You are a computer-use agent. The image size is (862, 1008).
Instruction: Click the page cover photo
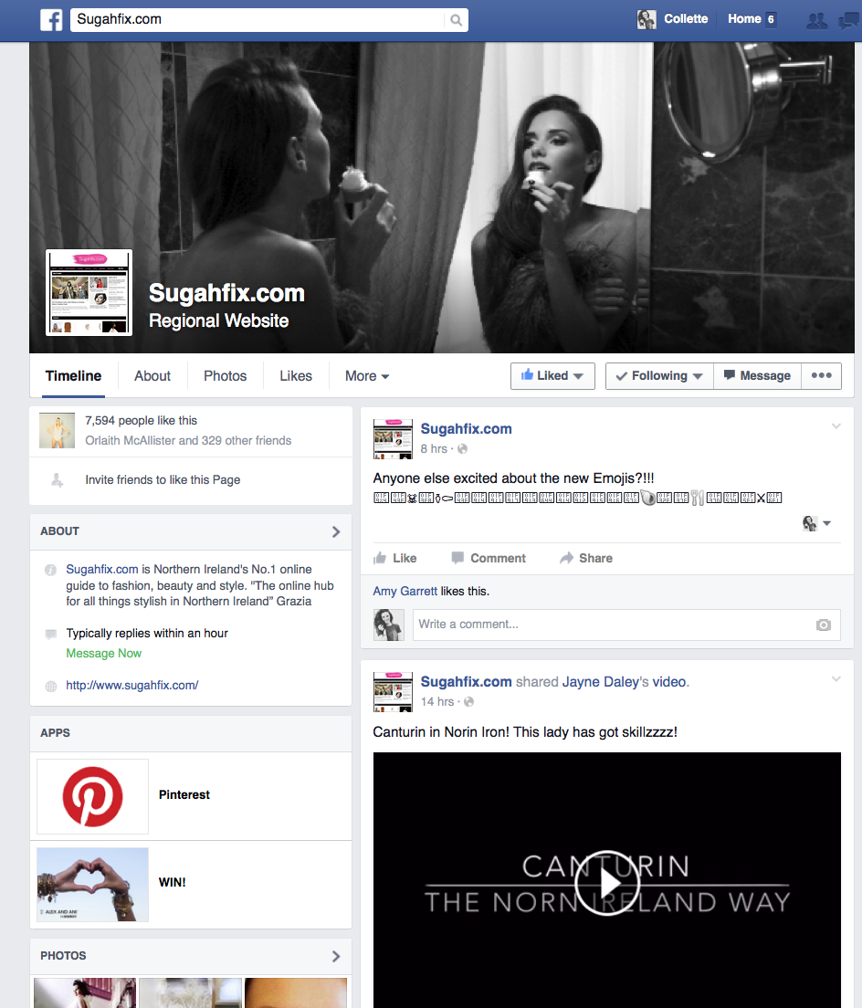tap(442, 197)
